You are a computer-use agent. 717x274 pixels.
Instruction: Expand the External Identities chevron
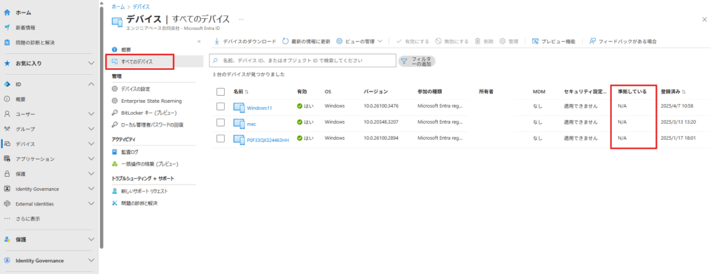pyautogui.click(x=91, y=203)
